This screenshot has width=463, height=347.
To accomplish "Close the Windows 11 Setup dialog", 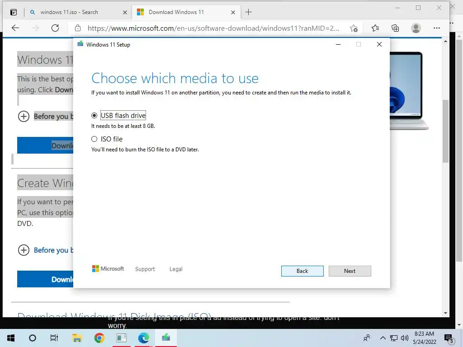I will pos(379,44).
